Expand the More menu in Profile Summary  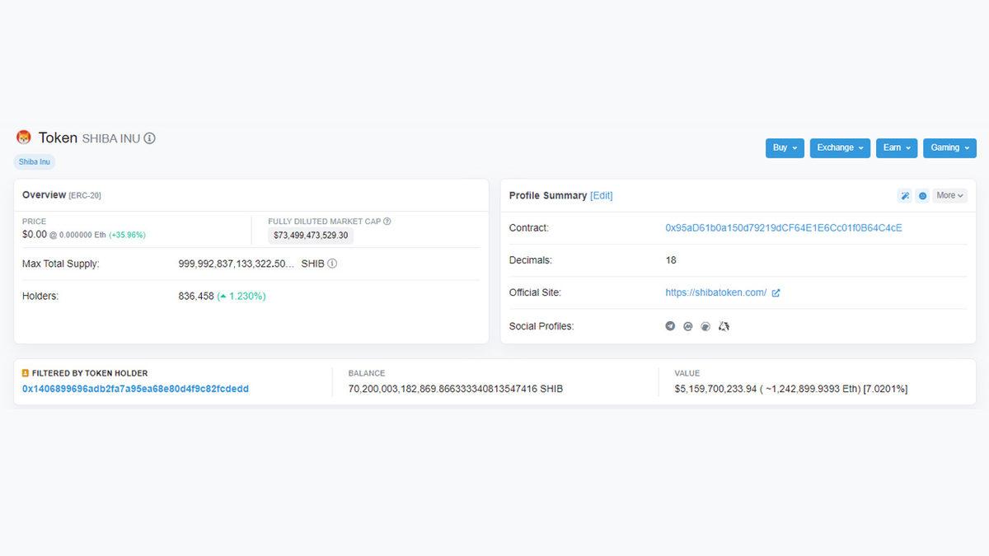tap(950, 196)
